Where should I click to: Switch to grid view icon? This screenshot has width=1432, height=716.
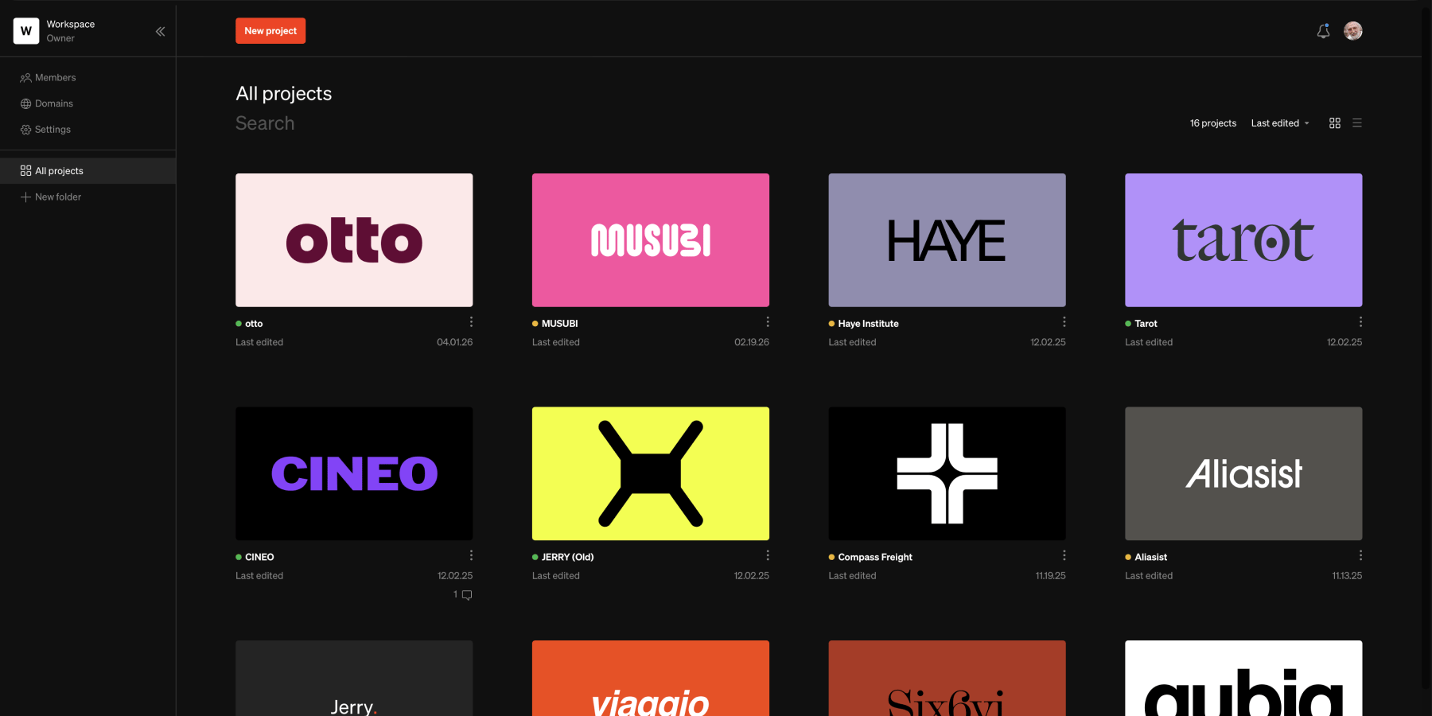coord(1335,123)
